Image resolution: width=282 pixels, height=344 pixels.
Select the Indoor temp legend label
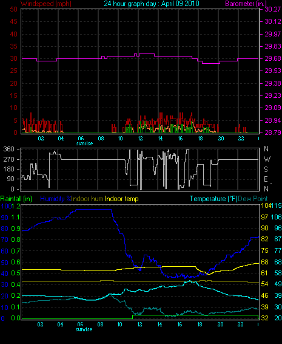[121, 199]
